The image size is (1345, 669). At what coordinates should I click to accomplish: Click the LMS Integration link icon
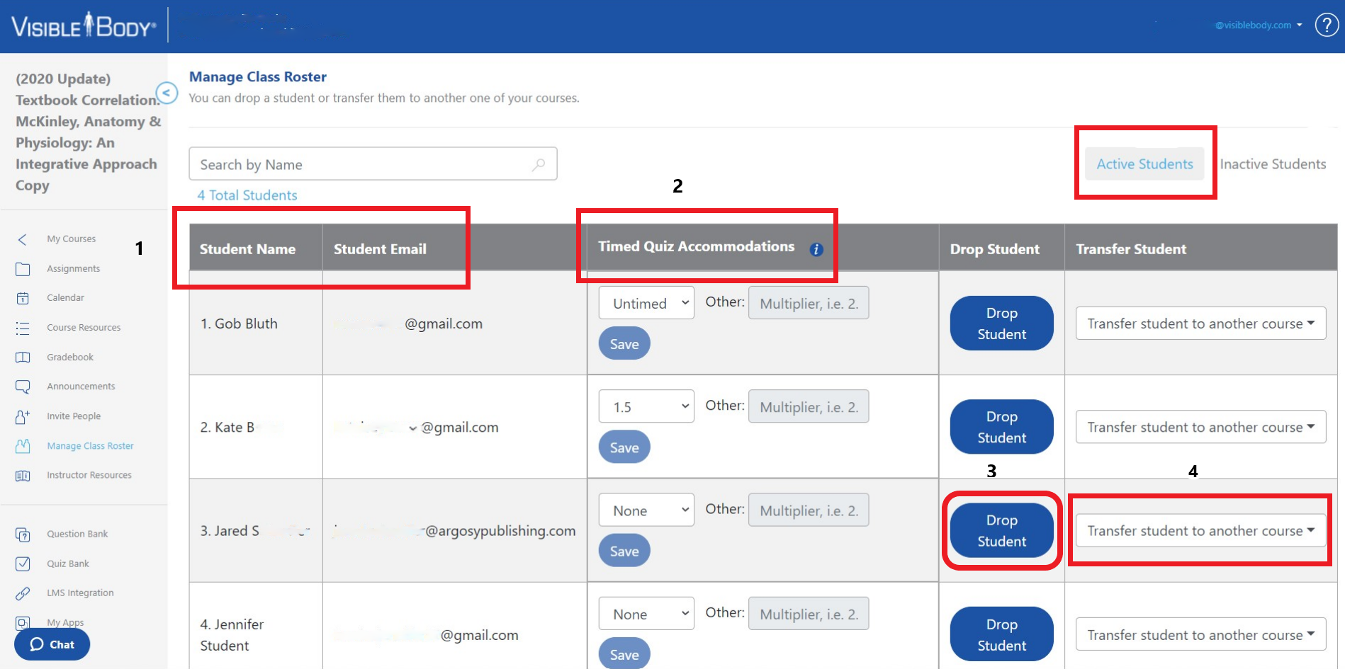(23, 593)
